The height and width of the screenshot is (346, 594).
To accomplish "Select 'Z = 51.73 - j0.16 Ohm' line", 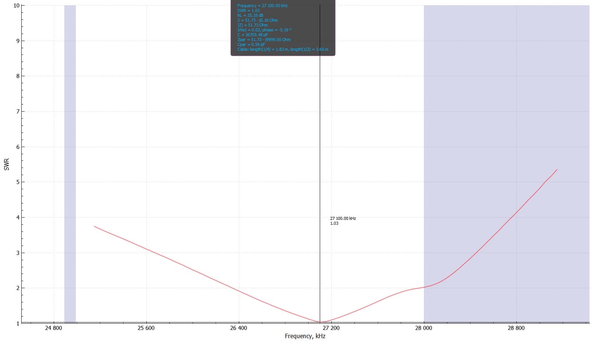I will [257, 20].
